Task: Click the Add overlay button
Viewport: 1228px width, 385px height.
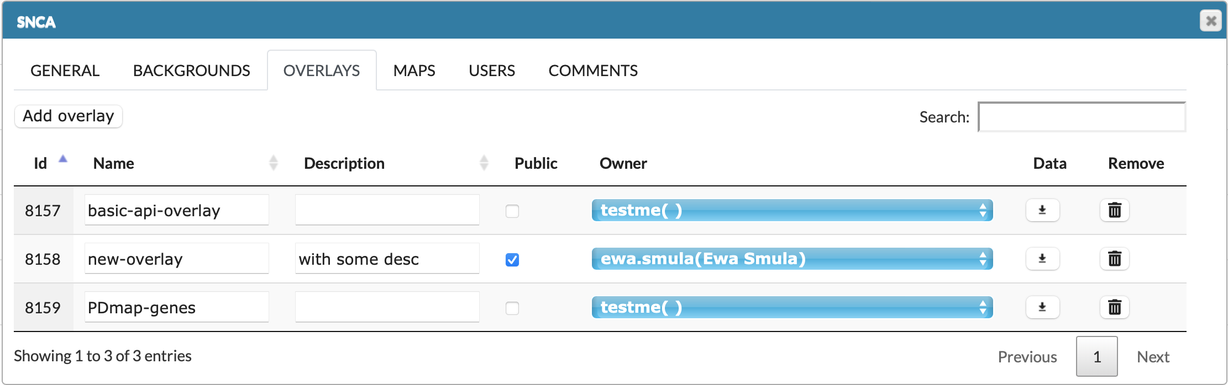Action: (69, 116)
